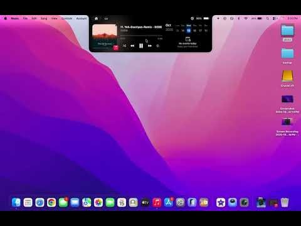Launch Safari from the Dock
The image size is (301, 226).
[x=40, y=202]
